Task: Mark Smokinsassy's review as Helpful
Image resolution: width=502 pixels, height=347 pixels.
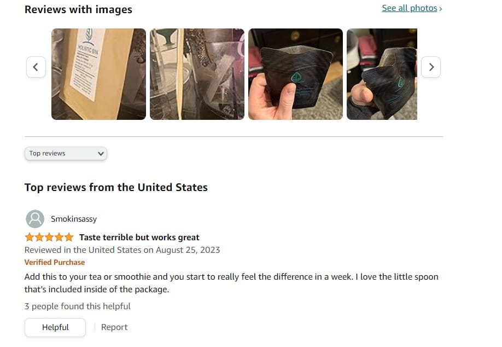Action: point(55,327)
